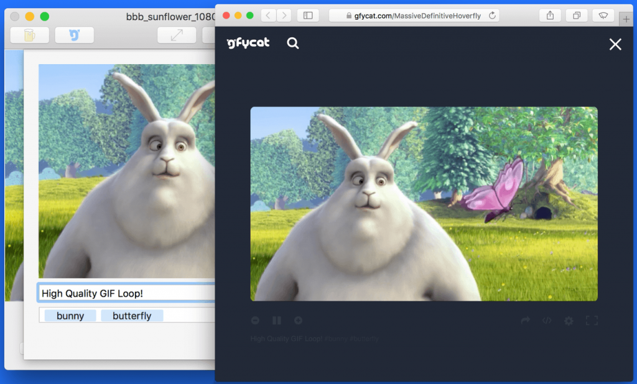Image resolution: width=637 pixels, height=384 pixels.
Task: Zoom the bbb_sunflower window with green button
Action: point(45,17)
